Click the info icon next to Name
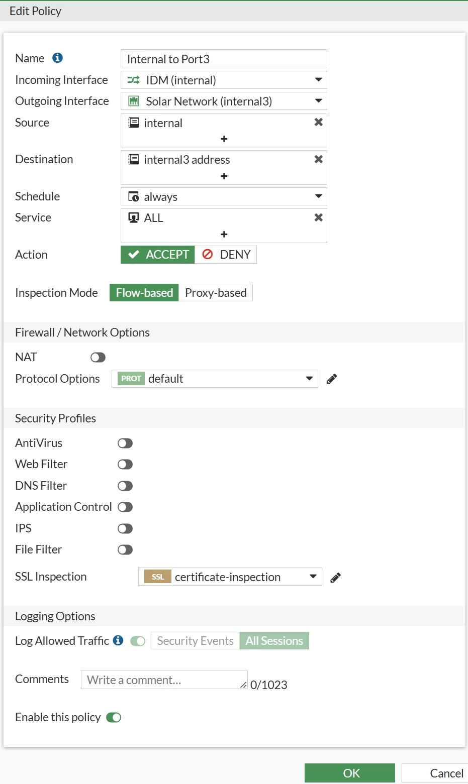This screenshot has height=784, width=468. pos(58,58)
